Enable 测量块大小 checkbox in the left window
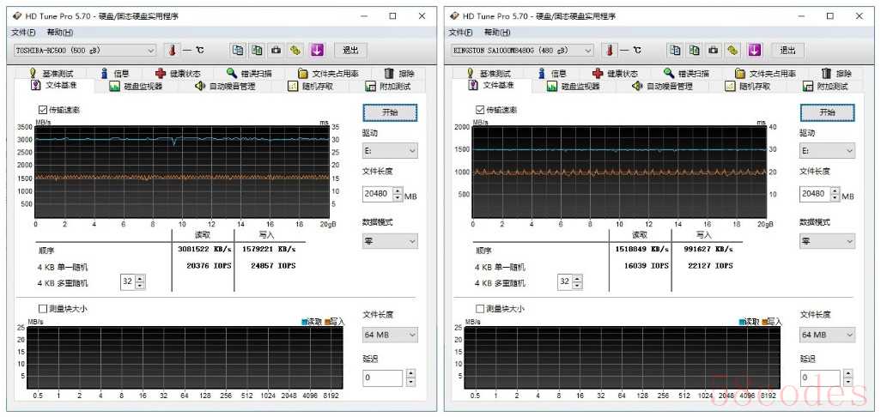This screenshot has height=417, width=881. pos(43,309)
